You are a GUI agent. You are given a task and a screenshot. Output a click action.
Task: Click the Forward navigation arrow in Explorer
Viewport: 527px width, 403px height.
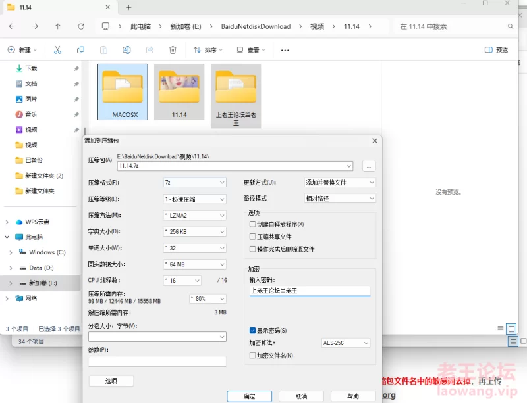(35, 26)
